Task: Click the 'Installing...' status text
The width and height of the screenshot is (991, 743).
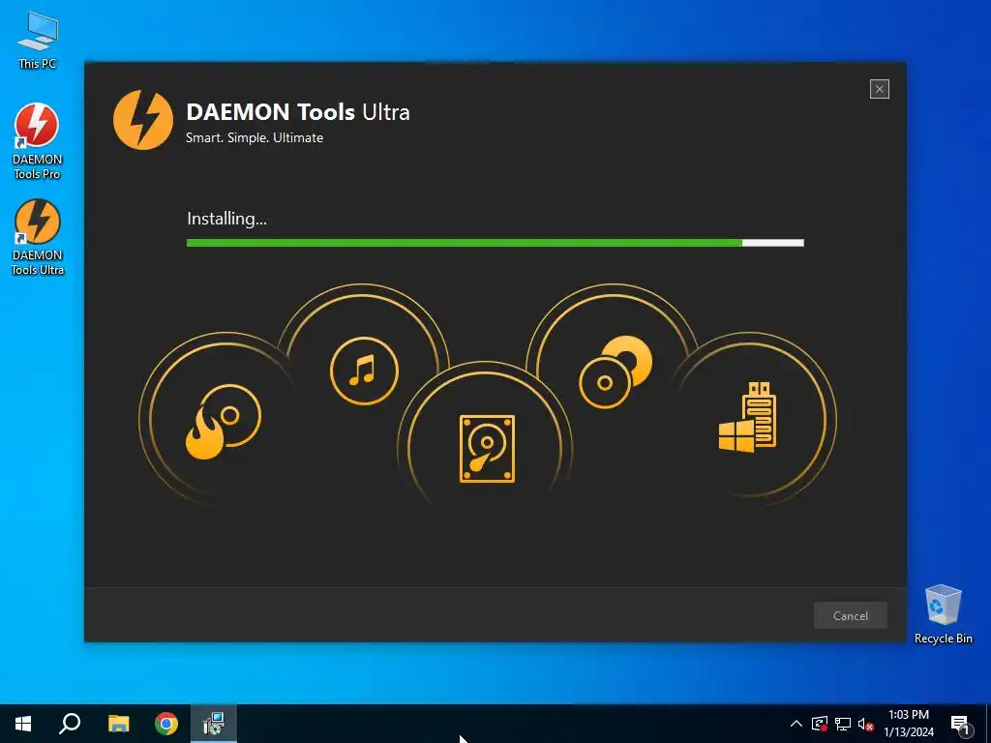Action: point(226,220)
